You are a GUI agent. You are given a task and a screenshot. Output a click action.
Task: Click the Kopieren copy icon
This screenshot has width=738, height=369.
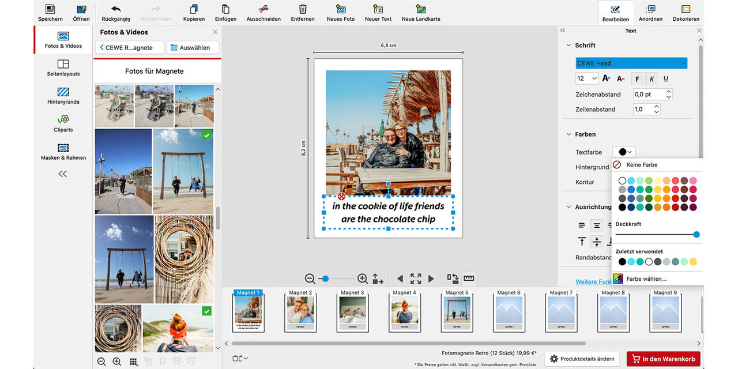pyautogui.click(x=194, y=9)
